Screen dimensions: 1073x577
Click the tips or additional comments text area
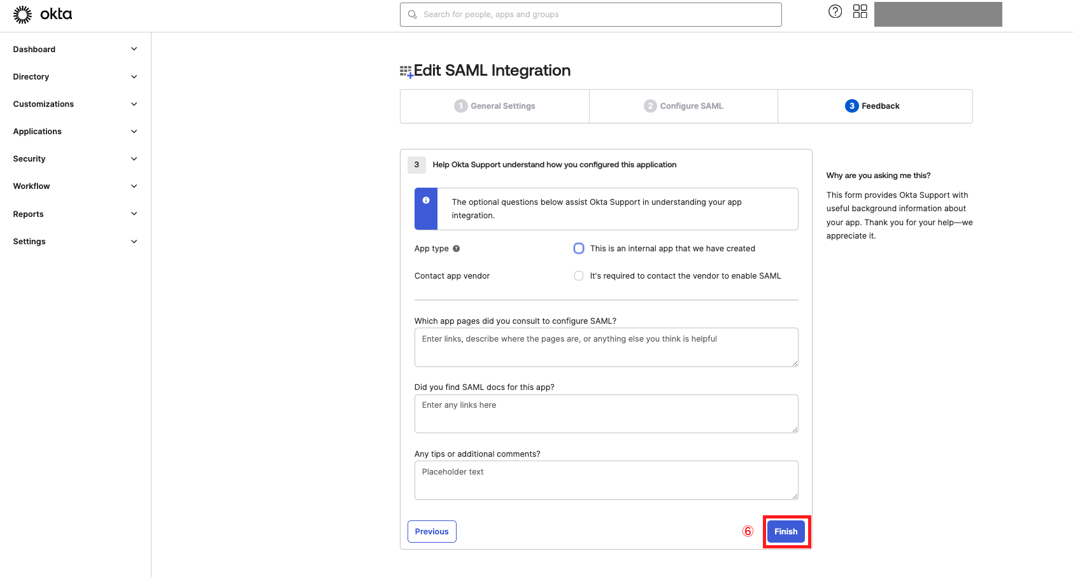[x=606, y=480]
